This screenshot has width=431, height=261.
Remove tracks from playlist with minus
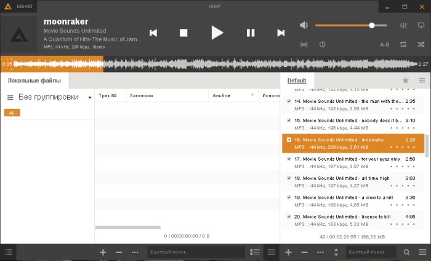pyautogui.click(x=304, y=252)
